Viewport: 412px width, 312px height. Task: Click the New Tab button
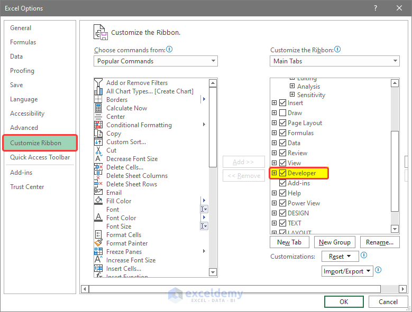(x=289, y=242)
